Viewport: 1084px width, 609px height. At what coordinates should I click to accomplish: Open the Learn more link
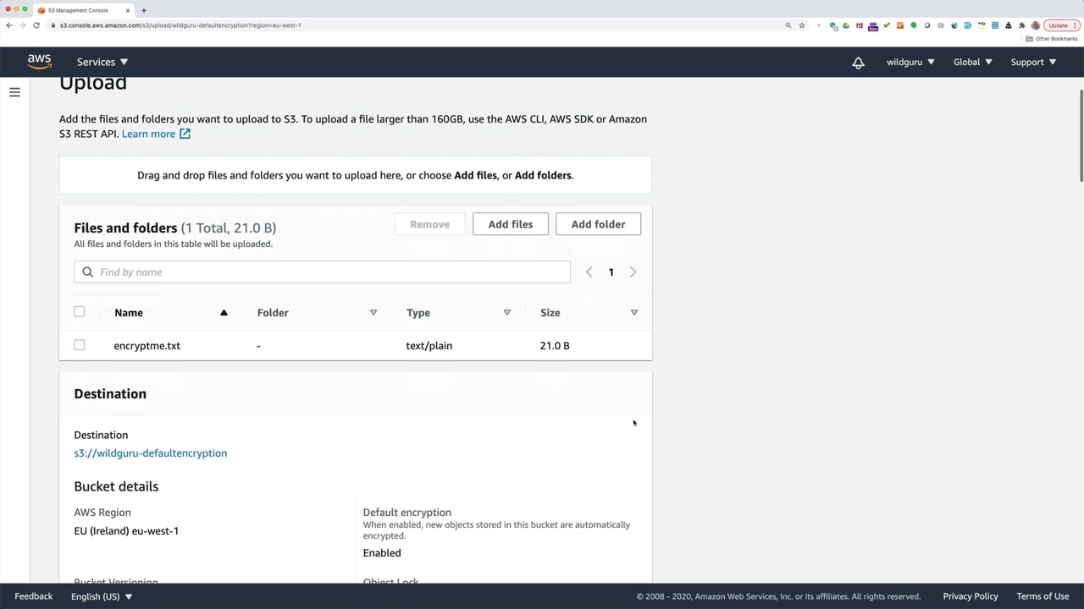point(148,134)
